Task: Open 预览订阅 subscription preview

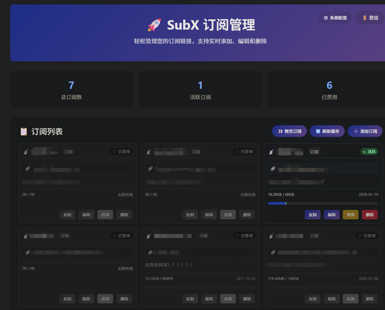Action: click(289, 131)
